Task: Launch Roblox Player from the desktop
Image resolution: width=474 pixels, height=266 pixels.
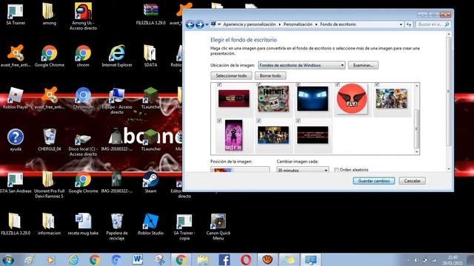Action: coord(15,98)
